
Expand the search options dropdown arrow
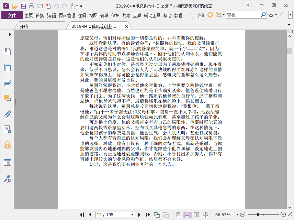pos(224,15)
